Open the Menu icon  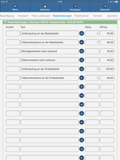[15, 6]
